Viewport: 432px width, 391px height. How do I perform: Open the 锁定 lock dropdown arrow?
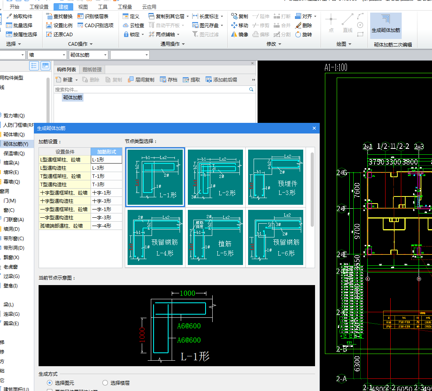click(143, 35)
